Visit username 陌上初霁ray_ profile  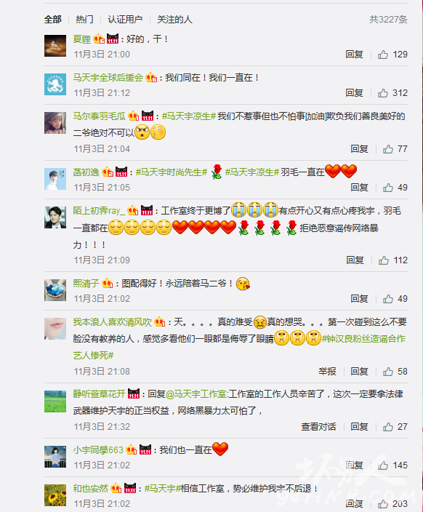[x=99, y=211]
